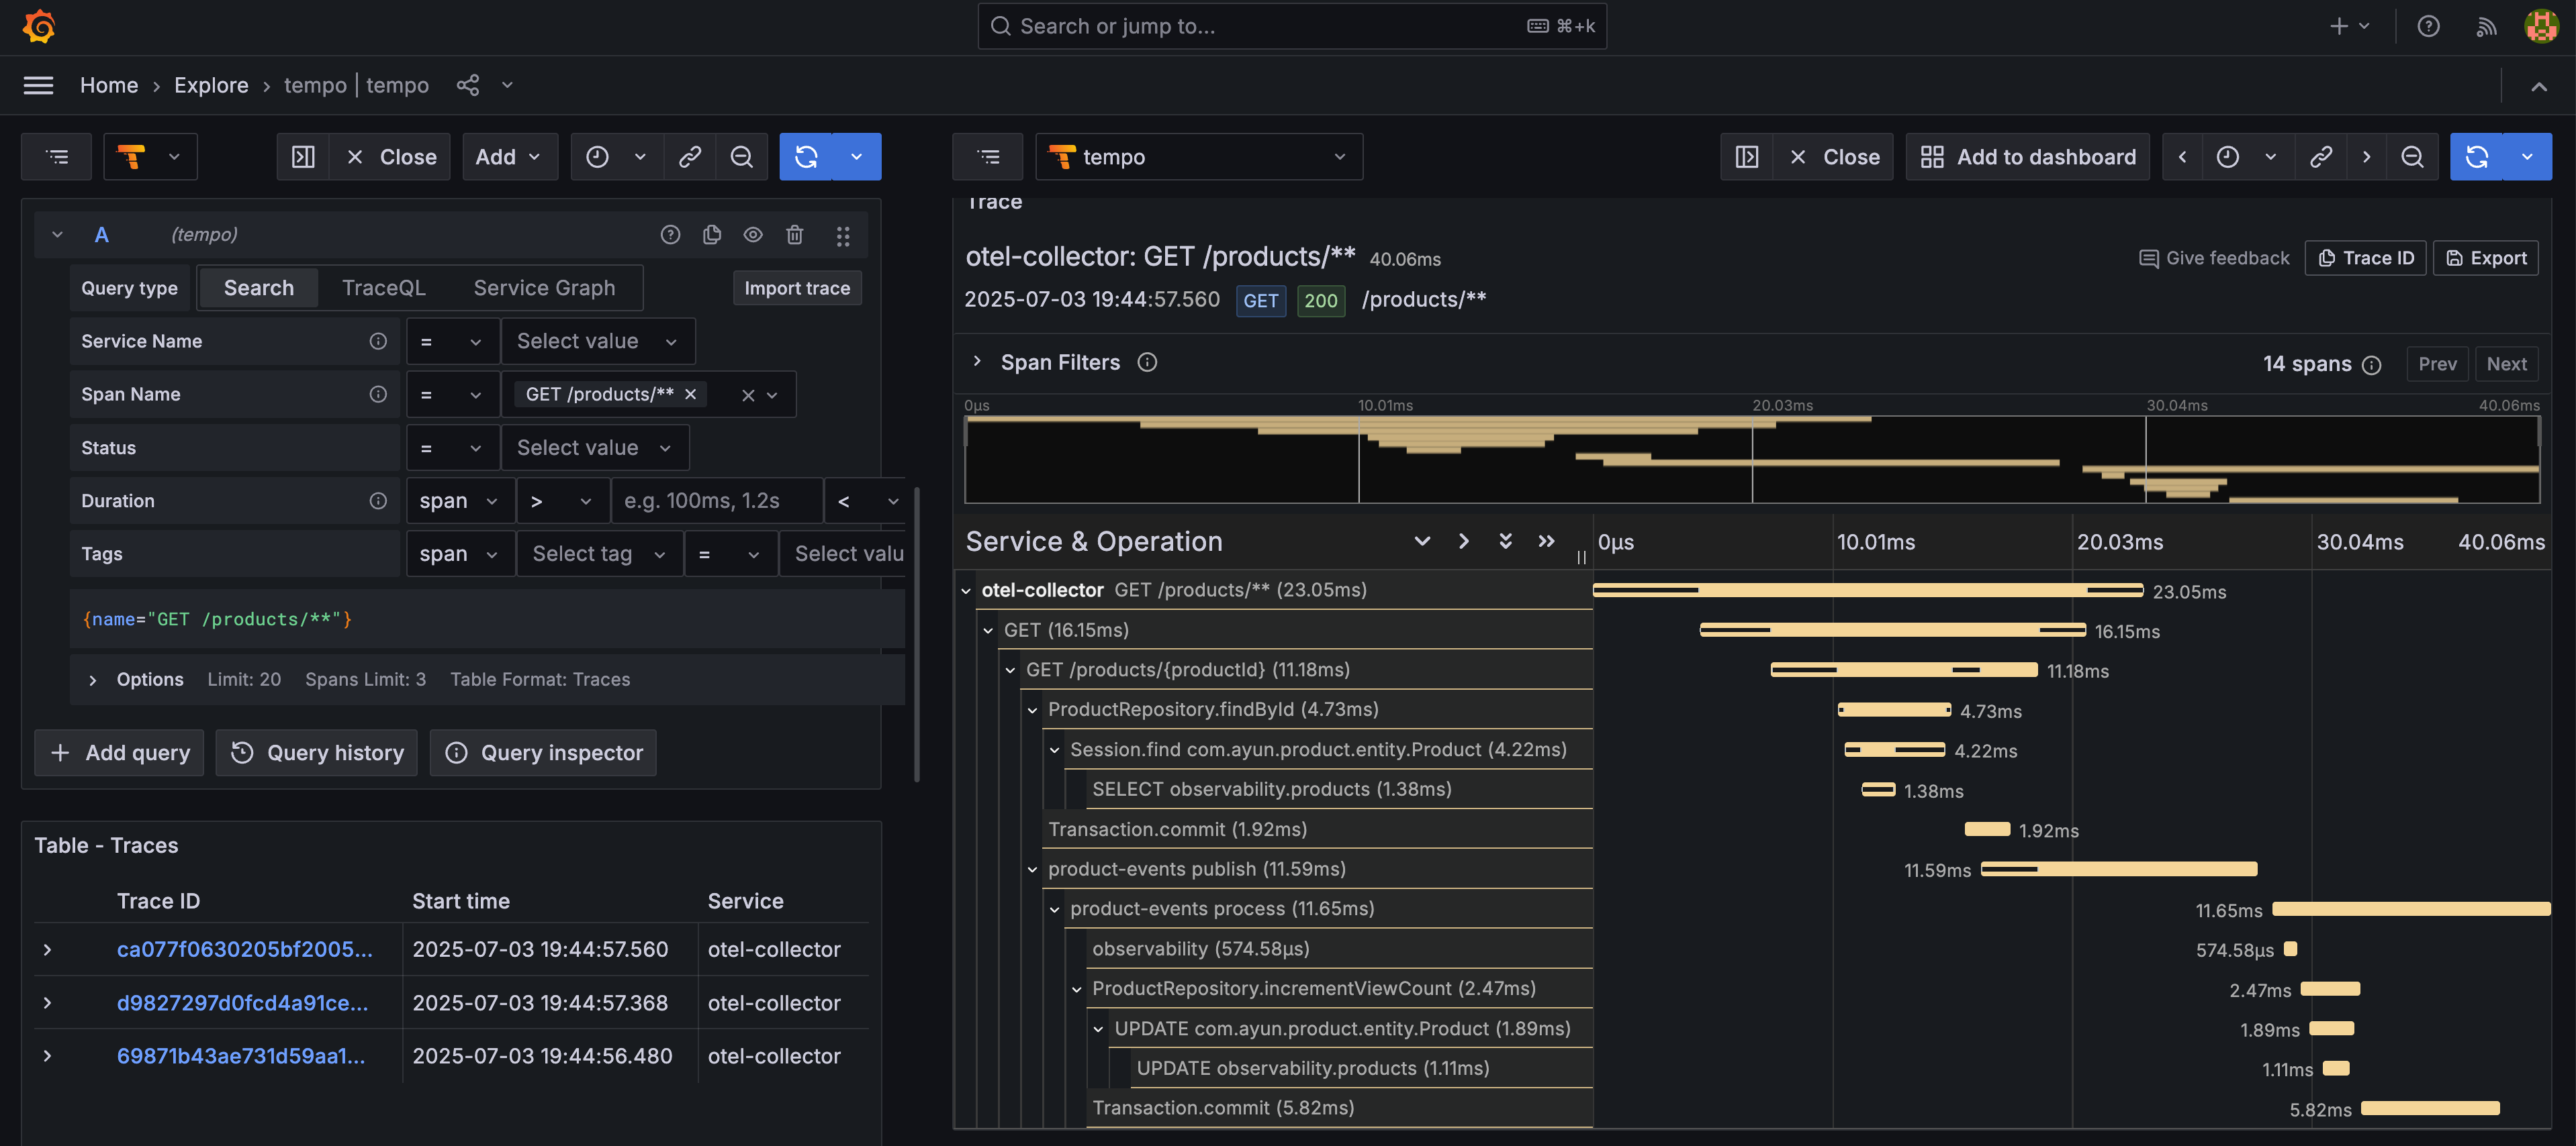Image resolution: width=2576 pixels, height=1146 pixels.
Task: Open Tags Select tag dropdown
Action: tap(599, 554)
